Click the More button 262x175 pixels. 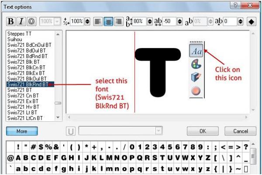[x=22, y=131]
